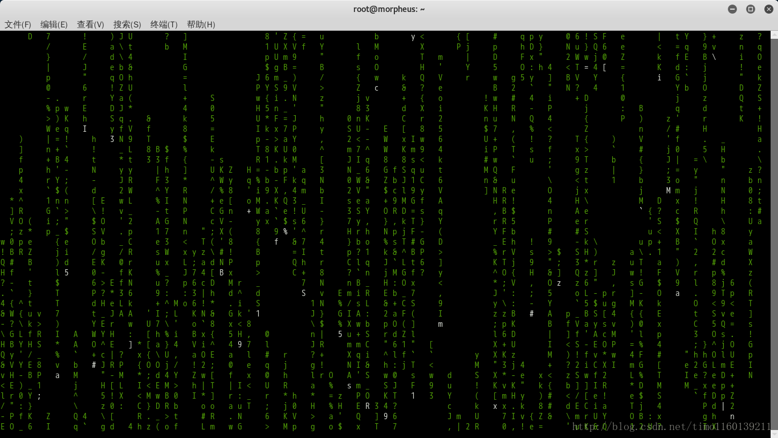
Task: Open the 查看(V) menu
Action: pos(91,25)
